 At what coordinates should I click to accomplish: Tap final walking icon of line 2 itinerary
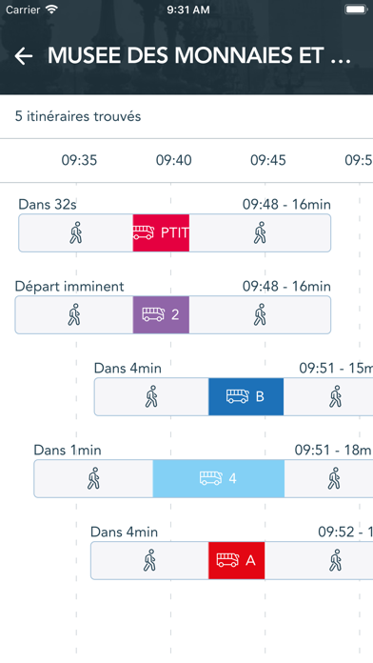click(x=260, y=314)
